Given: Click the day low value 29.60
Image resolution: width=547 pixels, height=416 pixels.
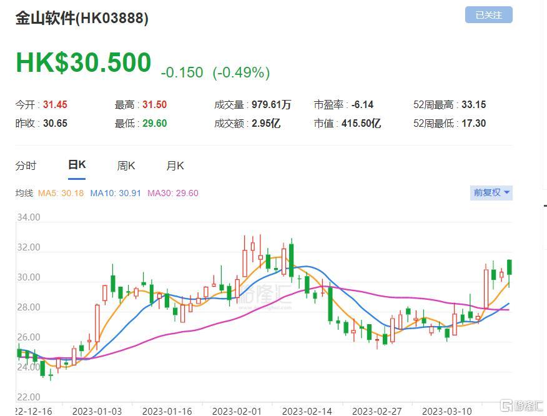Looking at the screenshot, I should point(154,123).
